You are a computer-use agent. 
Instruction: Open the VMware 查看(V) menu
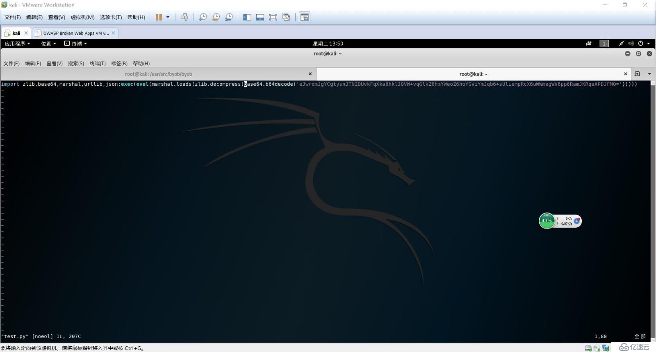coord(56,17)
